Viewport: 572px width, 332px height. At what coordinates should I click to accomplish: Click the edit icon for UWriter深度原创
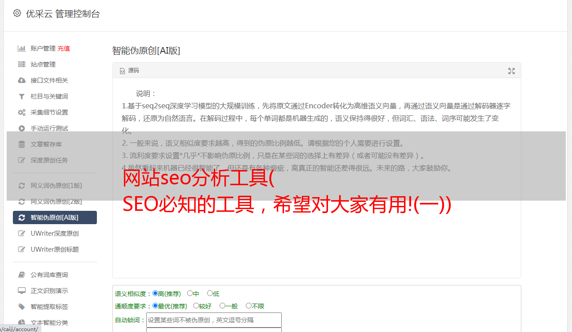(21, 233)
